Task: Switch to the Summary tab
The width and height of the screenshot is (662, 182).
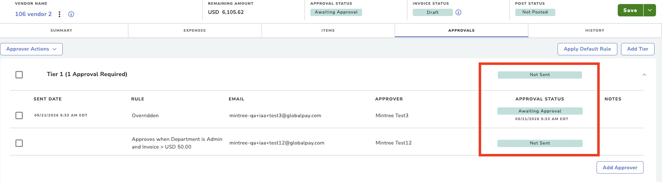Action: tap(62, 30)
